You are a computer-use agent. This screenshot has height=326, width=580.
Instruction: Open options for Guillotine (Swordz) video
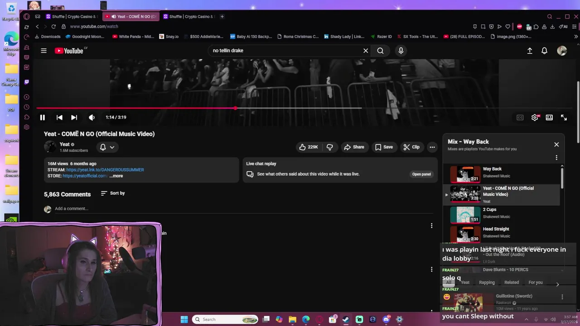562,297
